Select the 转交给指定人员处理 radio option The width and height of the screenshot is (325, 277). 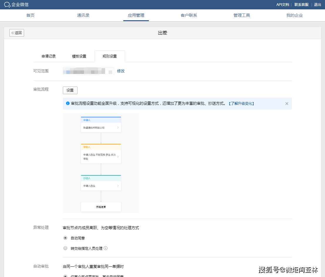pos(65,248)
